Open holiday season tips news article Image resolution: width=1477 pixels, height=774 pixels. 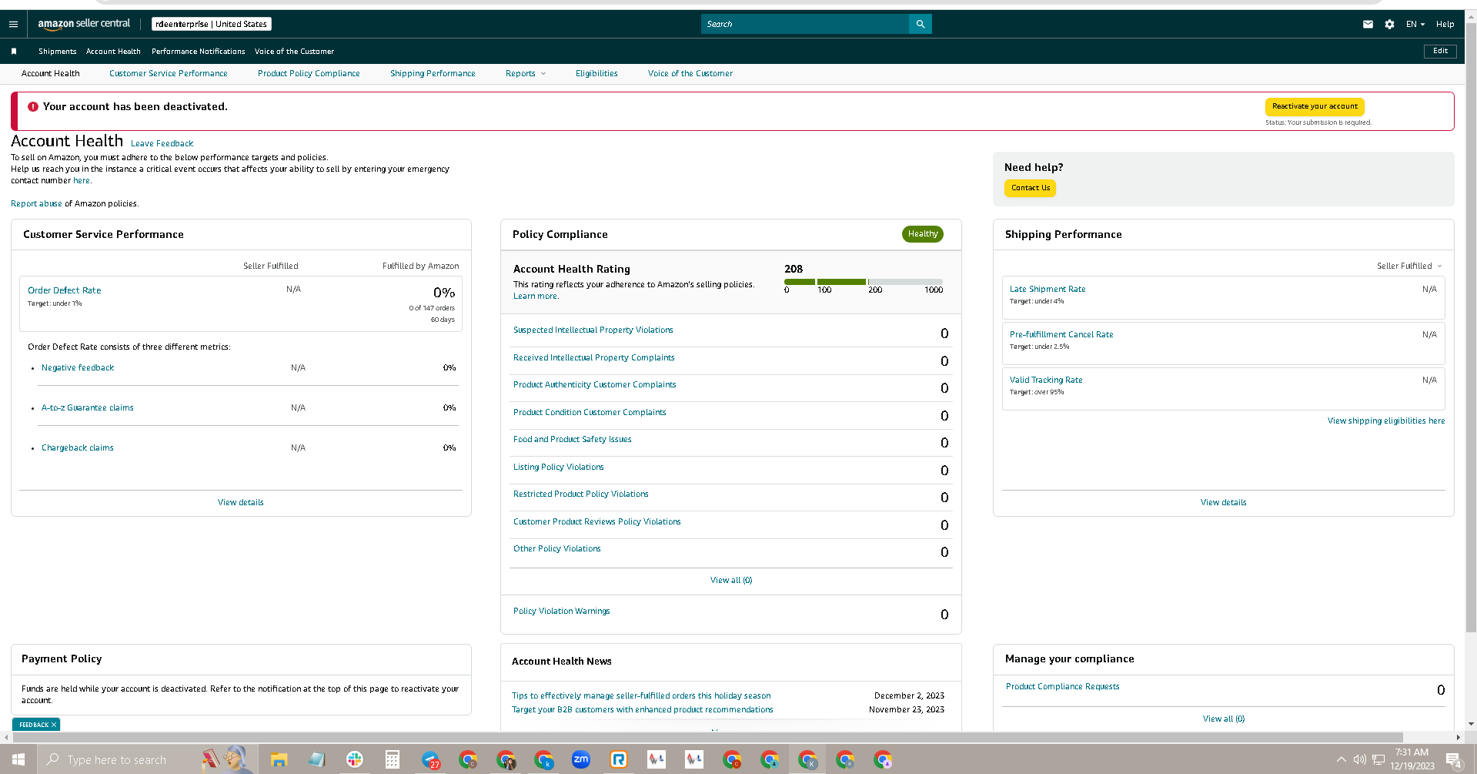coord(641,695)
